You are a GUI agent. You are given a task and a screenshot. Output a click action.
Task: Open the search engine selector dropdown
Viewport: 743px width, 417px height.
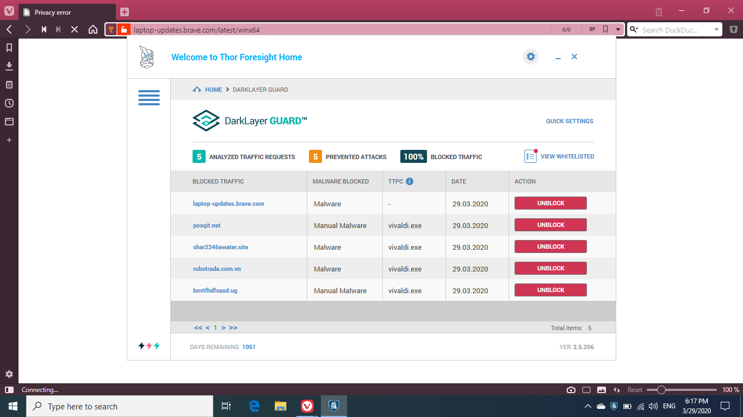(634, 29)
